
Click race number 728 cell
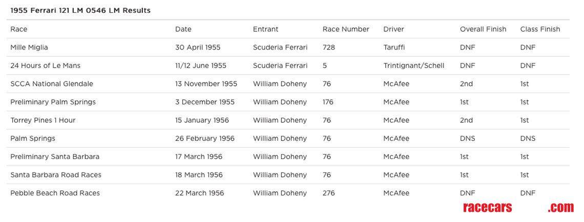tap(328, 48)
